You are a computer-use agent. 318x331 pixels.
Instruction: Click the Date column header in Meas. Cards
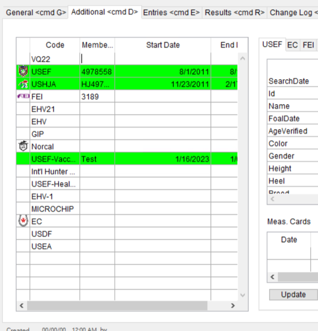point(289,240)
